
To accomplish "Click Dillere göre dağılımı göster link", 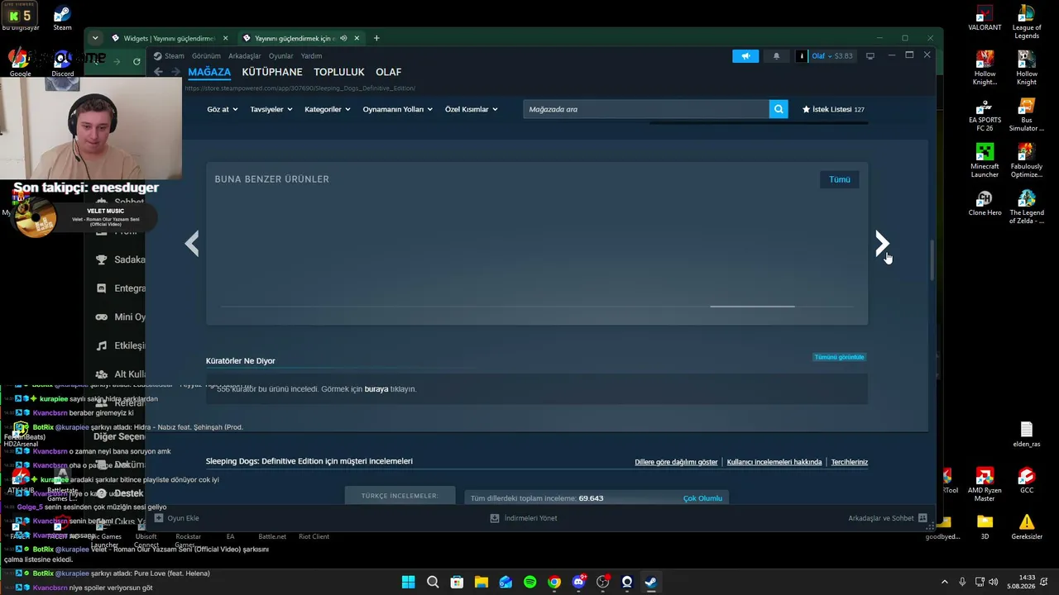I will point(676,462).
